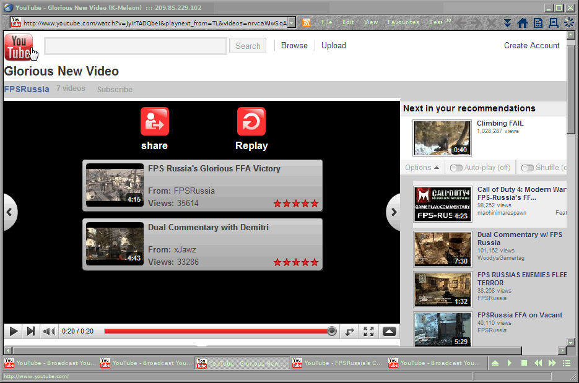Open the FPS Russia's Glorious FFA Victory card

202,186
